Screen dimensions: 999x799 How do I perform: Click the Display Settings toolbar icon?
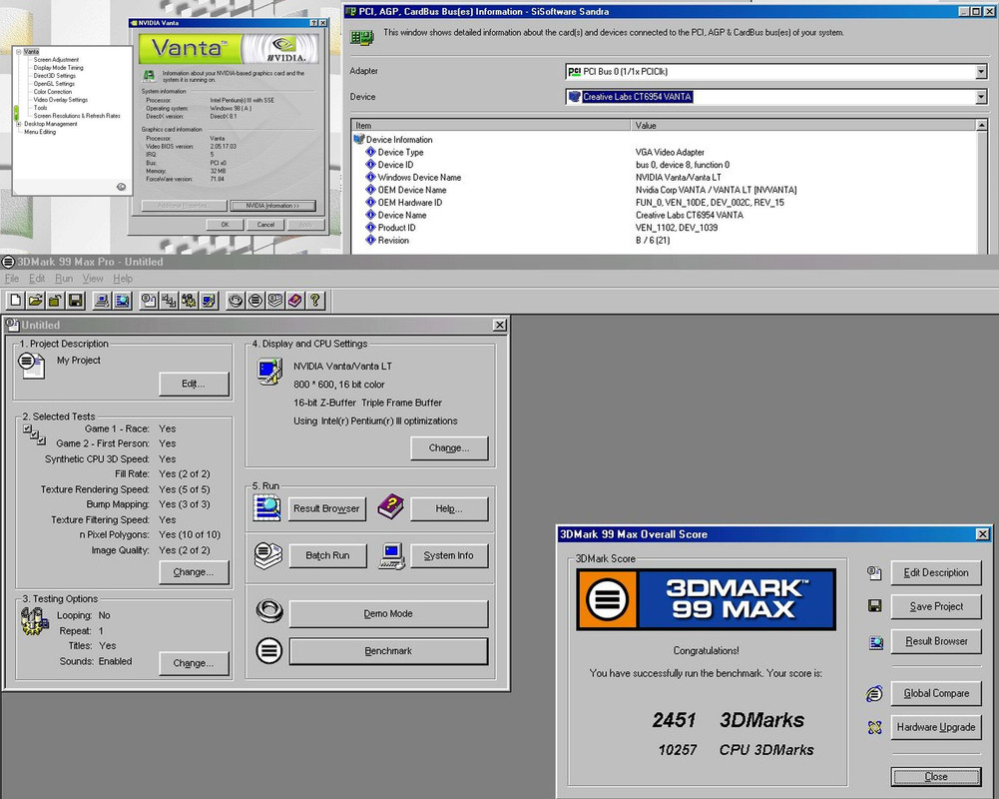[x=209, y=301]
